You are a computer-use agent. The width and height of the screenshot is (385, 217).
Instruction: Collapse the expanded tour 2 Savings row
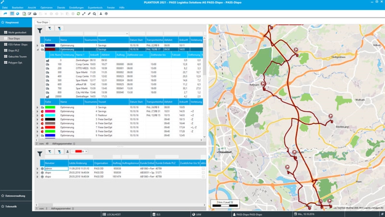pos(38,50)
